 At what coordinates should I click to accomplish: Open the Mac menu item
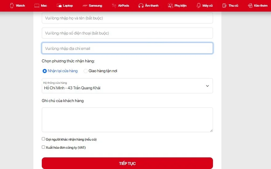(x=44, y=6)
